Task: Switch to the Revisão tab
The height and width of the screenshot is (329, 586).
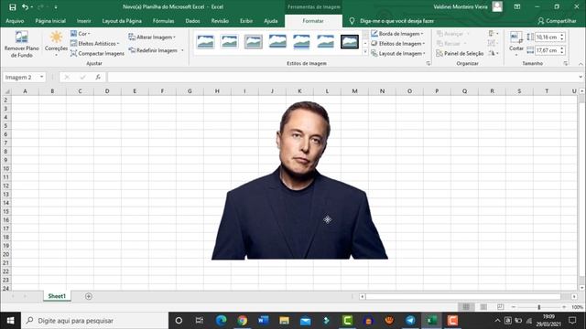Action: [220, 21]
